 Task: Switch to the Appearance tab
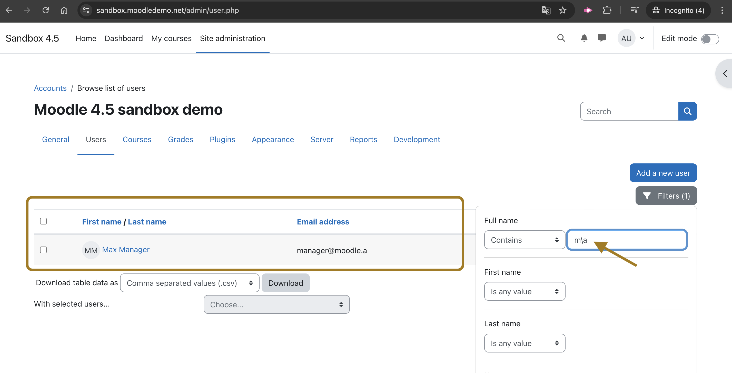(x=273, y=139)
